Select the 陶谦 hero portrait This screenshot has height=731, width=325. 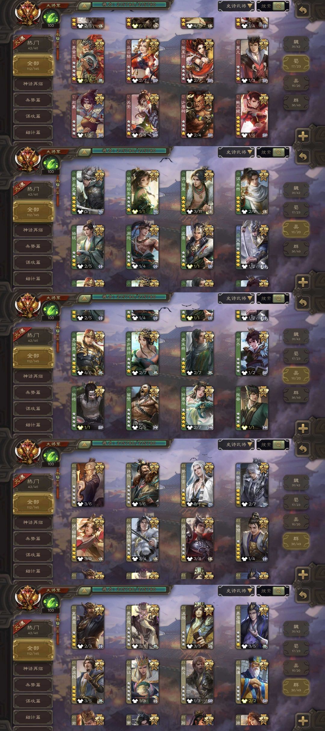[252, 682]
